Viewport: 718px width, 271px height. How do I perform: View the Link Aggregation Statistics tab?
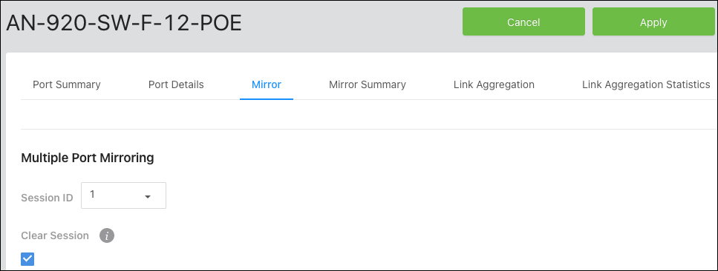[x=646, y=84]
